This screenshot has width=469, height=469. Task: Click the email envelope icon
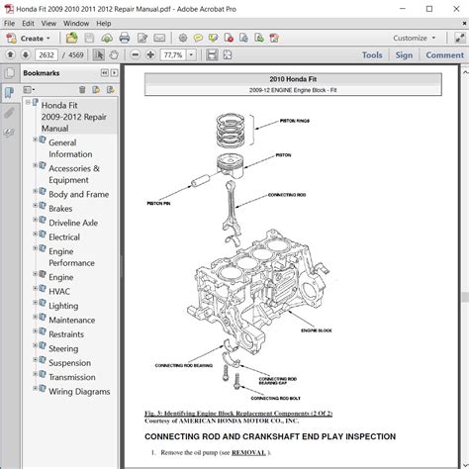(159, 39)
